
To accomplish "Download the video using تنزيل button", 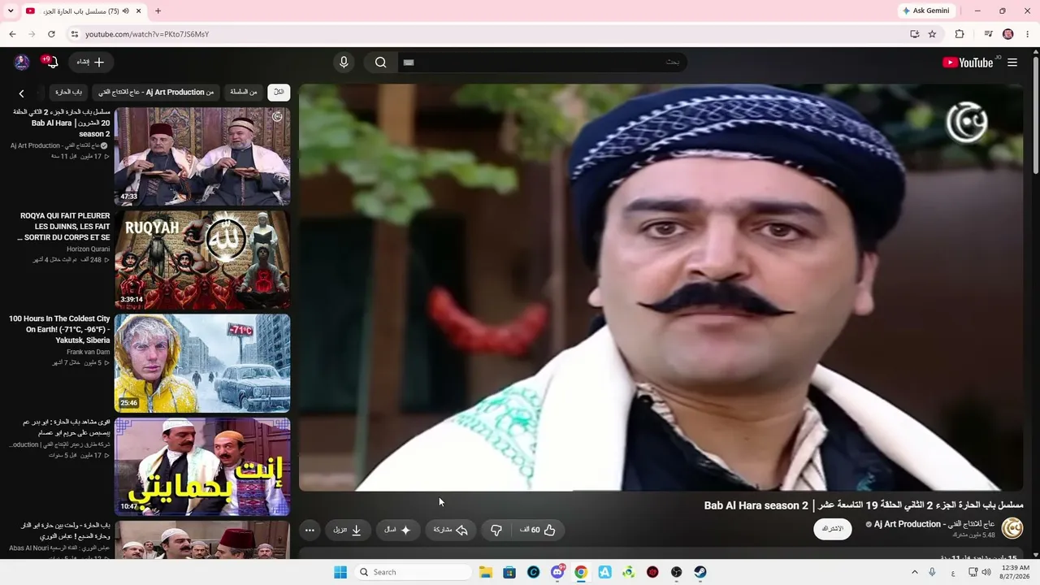I will (348, 530).
